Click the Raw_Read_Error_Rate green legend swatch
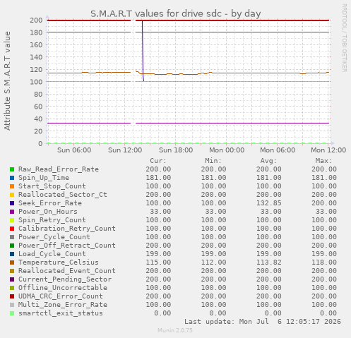Viewport: 351px width, 338px height. pos(12,169)
